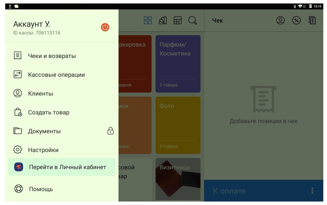Open the search magnifier icon
327x205 pixels.
point(193,21)
